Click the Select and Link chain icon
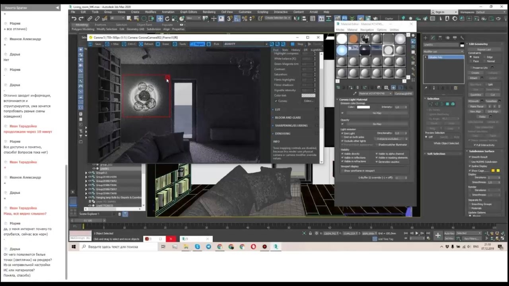Screen dimensions: 509x286 90,18
